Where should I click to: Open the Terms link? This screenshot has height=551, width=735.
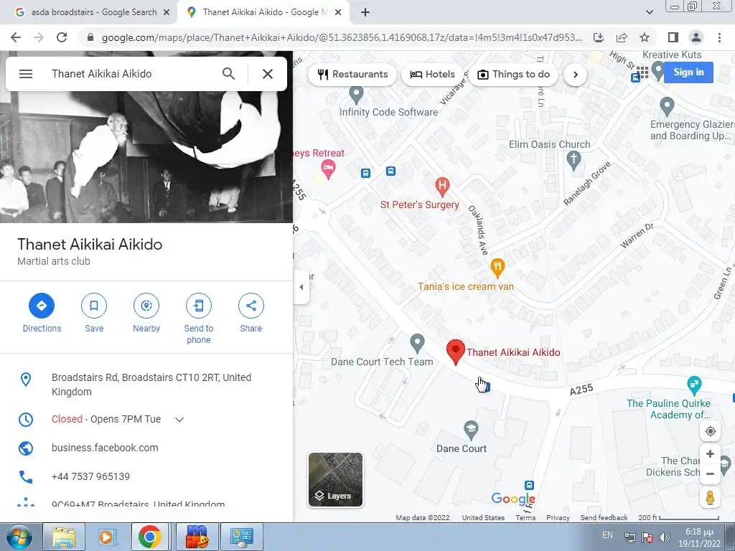click(525, 518)
